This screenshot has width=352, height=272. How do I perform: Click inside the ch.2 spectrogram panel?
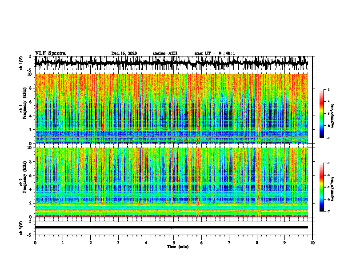click(171, 182)
